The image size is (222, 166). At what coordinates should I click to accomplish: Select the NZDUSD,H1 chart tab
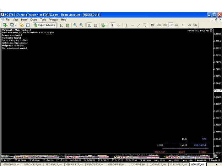coord(197,165)
